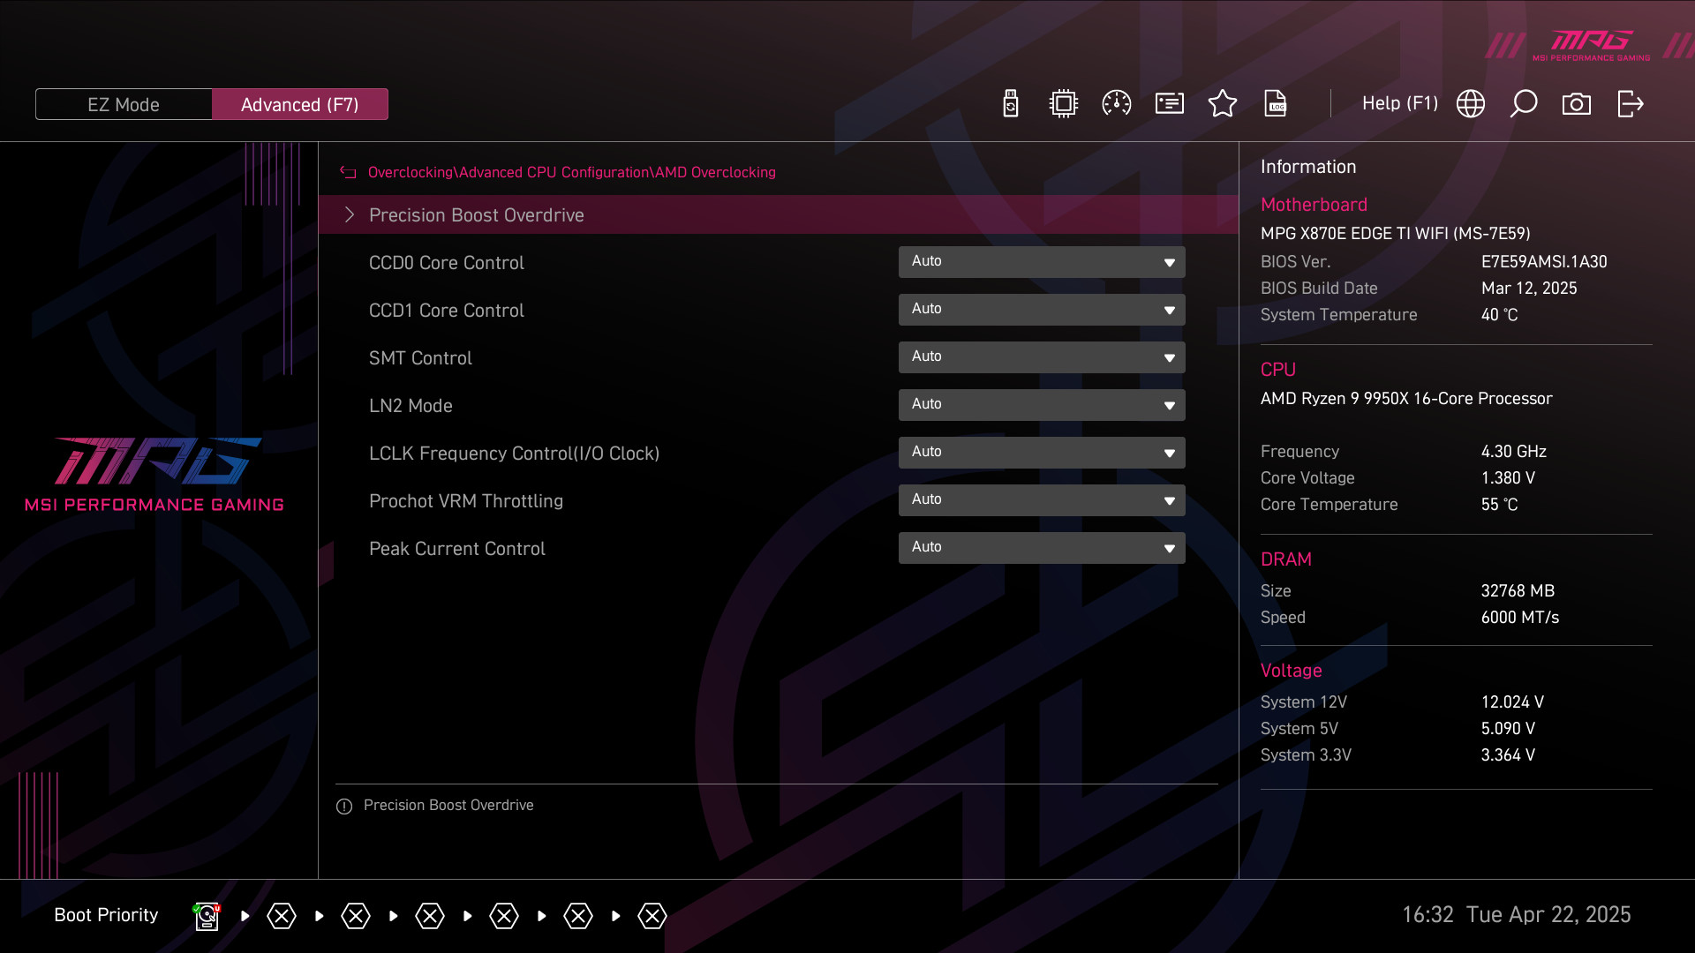Click the Voltage heading
The width and height of the screenshot is (1695, 953).
pos(1292,671)
